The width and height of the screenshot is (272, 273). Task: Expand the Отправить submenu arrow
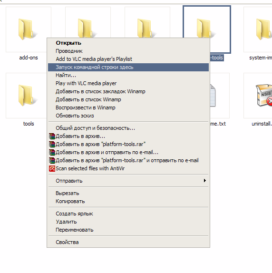[x=205, y=181]
